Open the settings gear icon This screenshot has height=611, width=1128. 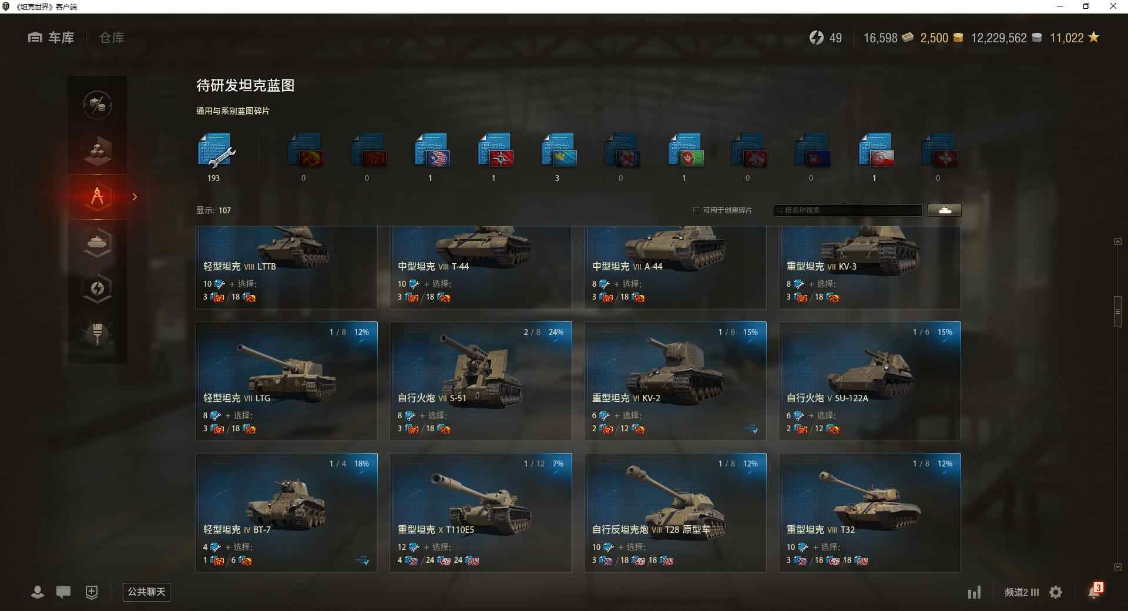point(1056,592)
